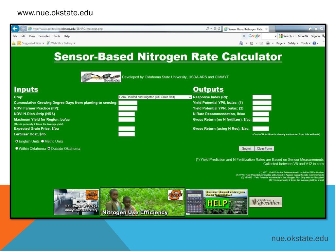Image resolution: width=335 pixels, height=251 pixels.
Task: Click the Cumulative Growing Degree Days input
Action: pos(128,103)
